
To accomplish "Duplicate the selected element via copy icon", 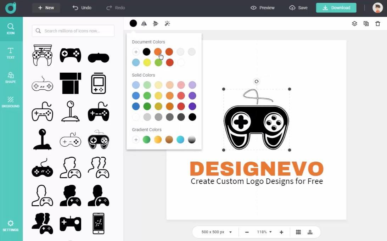I will click(366, 23).
